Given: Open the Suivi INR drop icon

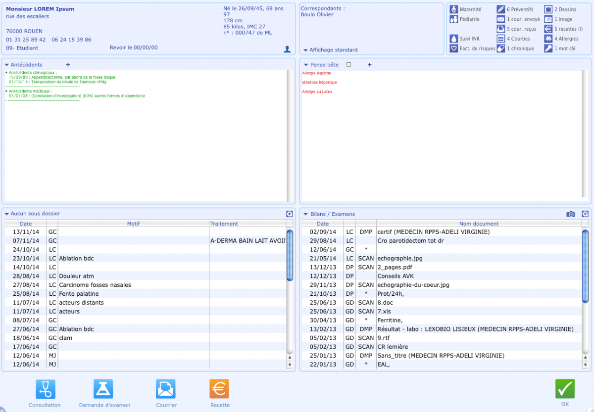Looking at the screenshot, I should [x=453, y=39].
